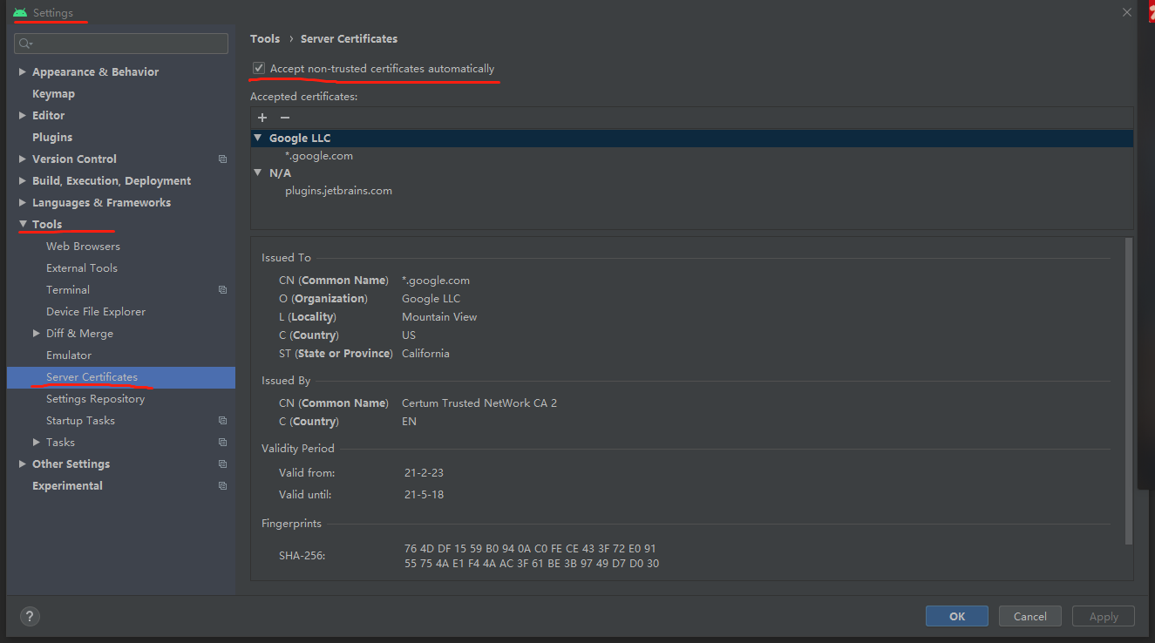The image size is (1155, 643).
Task: Click the add certificate plus icon
Action: click(x=262, y=118)
